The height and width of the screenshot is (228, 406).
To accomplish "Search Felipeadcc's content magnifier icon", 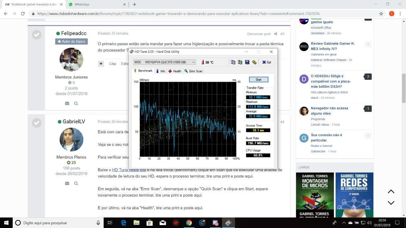I will [x=76, y=103].
